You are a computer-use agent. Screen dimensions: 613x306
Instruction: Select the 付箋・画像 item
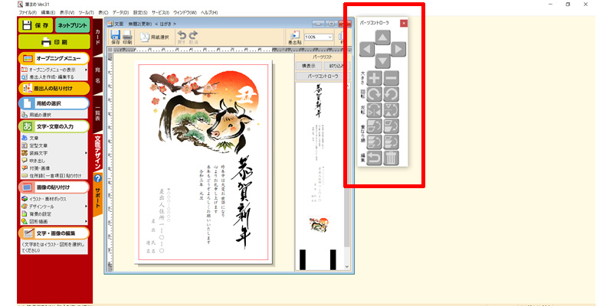pos(35,168)
